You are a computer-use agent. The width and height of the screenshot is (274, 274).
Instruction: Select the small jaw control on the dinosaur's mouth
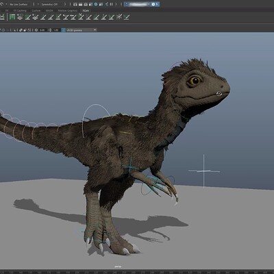pos(219,94)
